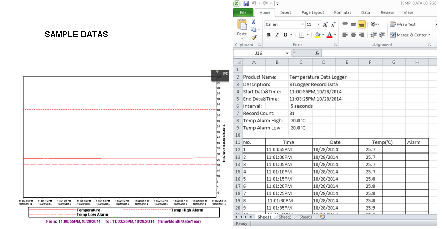This screenshot has width=447, height=229.
Task: Click the Increase Font Size icon
Action: tap(325, 24)
